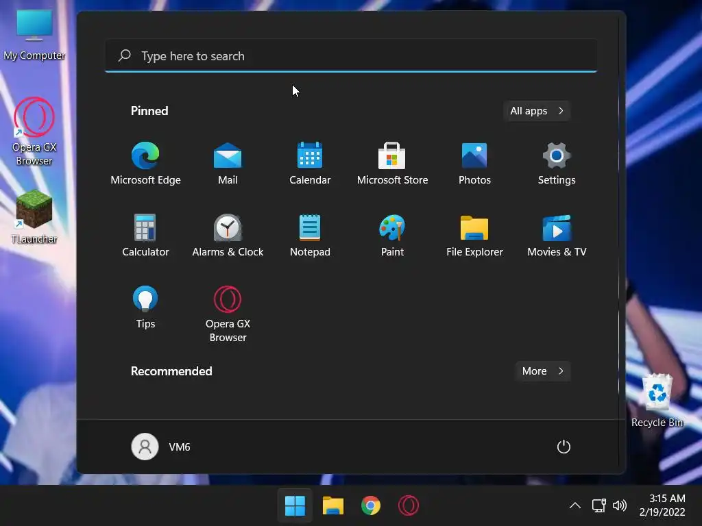Click the Windows Start button on taskbar
Viewport: 702px width, 526px height.
pos(295,505)
